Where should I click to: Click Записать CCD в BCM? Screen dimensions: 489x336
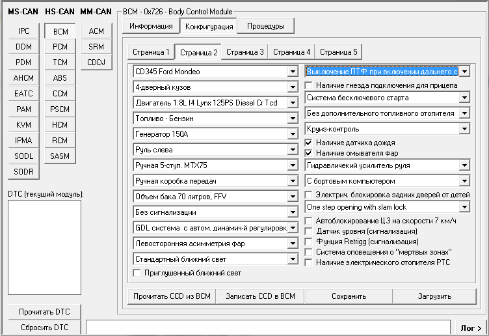tap(260, 296)
